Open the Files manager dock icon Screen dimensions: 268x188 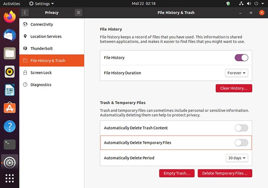(10, 53)
